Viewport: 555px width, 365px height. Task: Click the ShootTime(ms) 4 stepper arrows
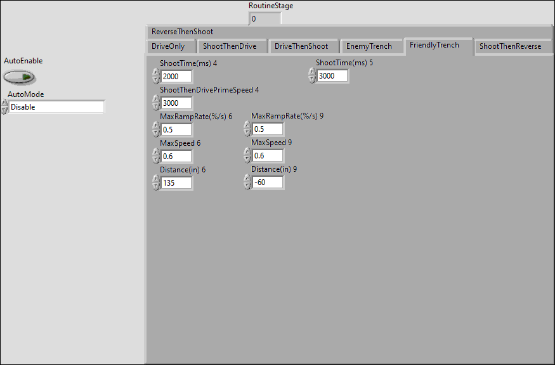coord(156,76)
